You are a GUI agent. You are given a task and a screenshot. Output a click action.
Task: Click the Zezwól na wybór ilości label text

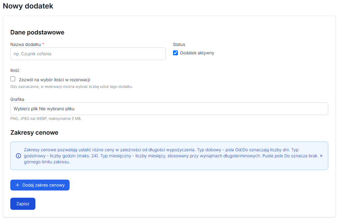(54, 80)
